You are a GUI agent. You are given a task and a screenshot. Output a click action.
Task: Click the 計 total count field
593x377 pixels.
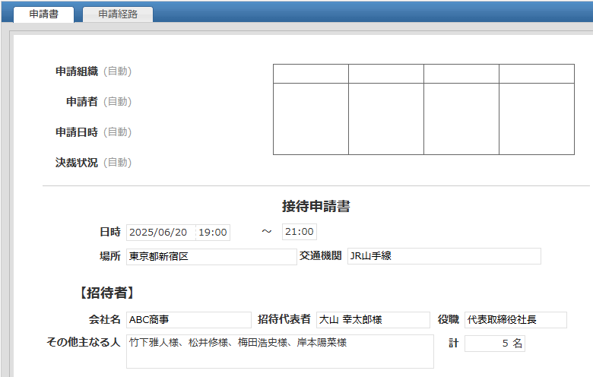point(494,344)
